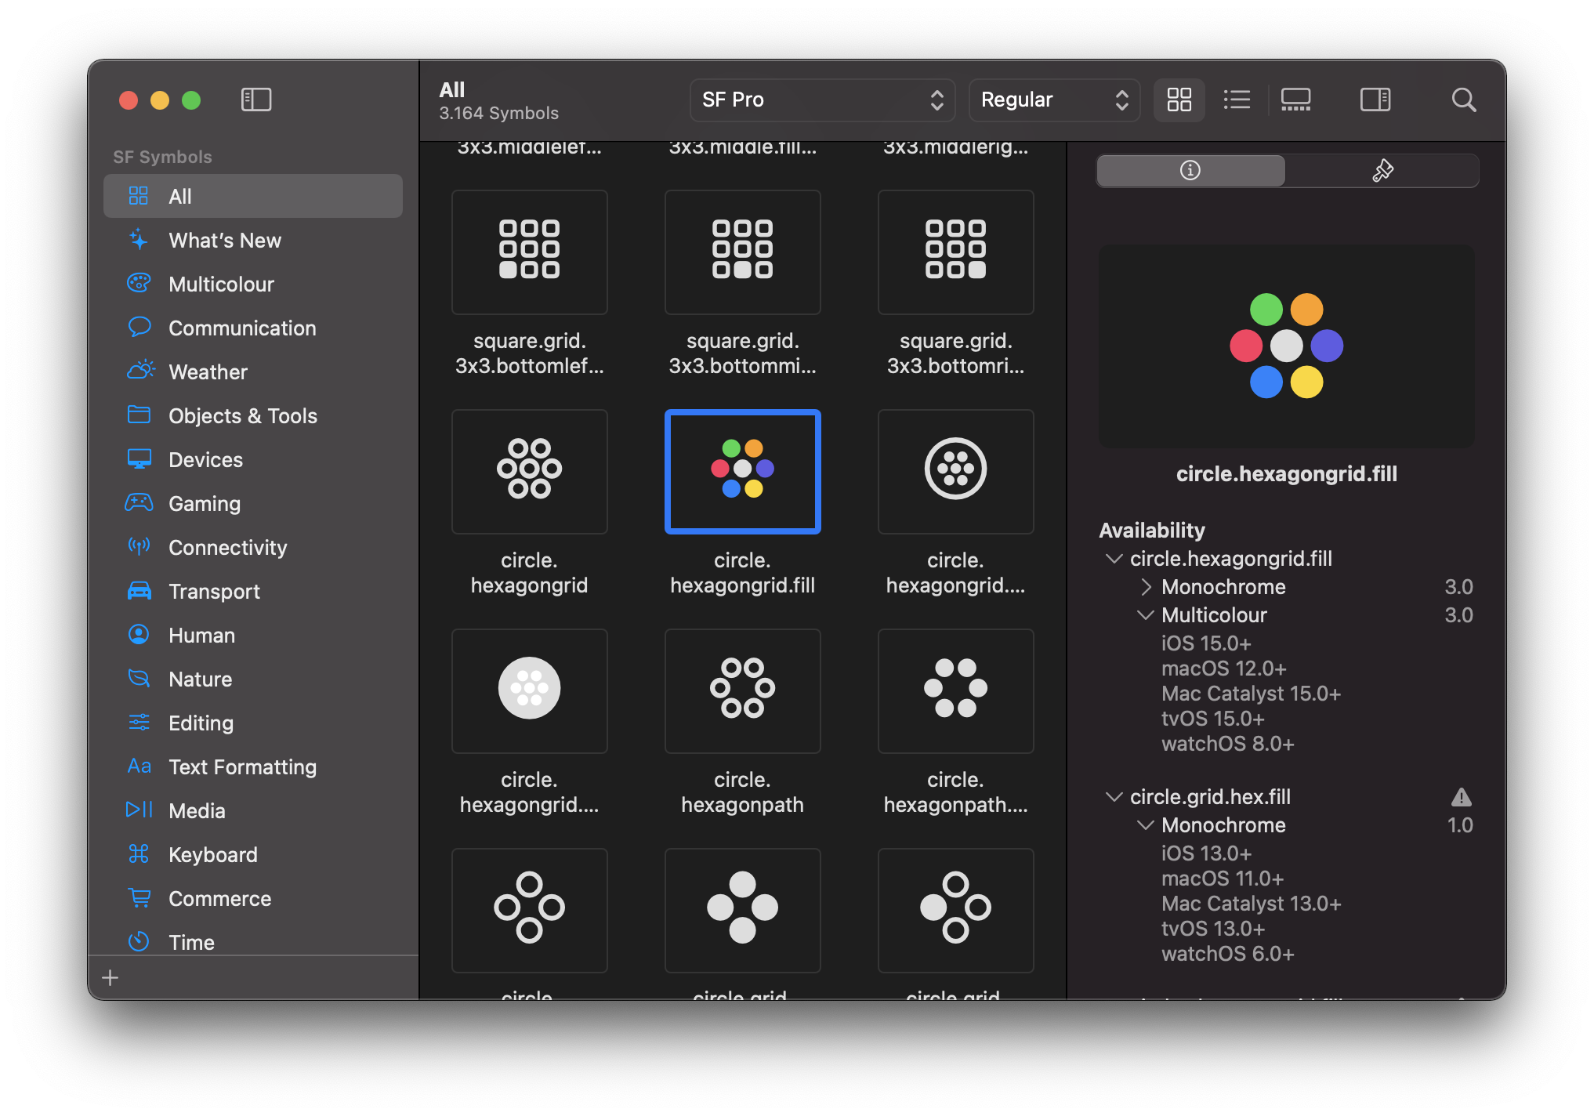Switch to list view in the toolbar
Image resolution: width=1594 pixels, height=1116 pixels.
click(x=1237, y=100)
